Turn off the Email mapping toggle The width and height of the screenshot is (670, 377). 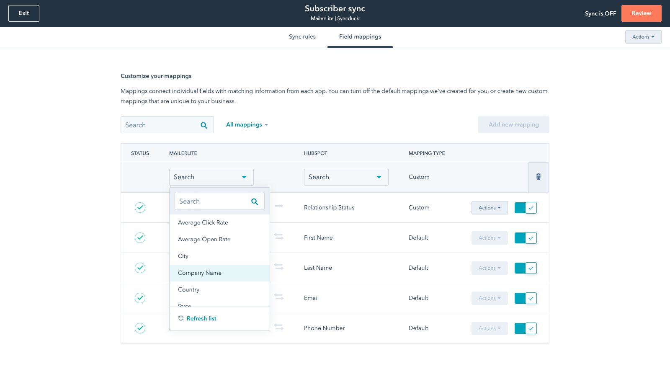click(x=526, y=298)
